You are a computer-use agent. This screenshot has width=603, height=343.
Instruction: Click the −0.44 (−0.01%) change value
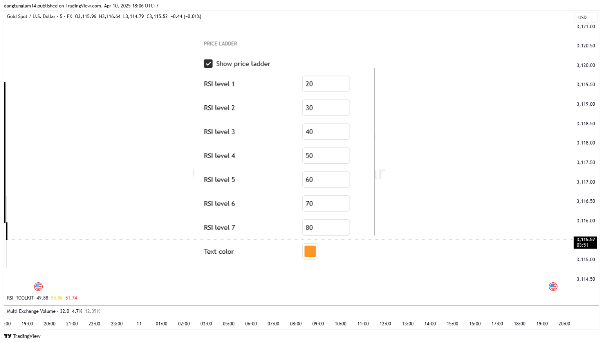pyautogui.click(x=186, y=16)
